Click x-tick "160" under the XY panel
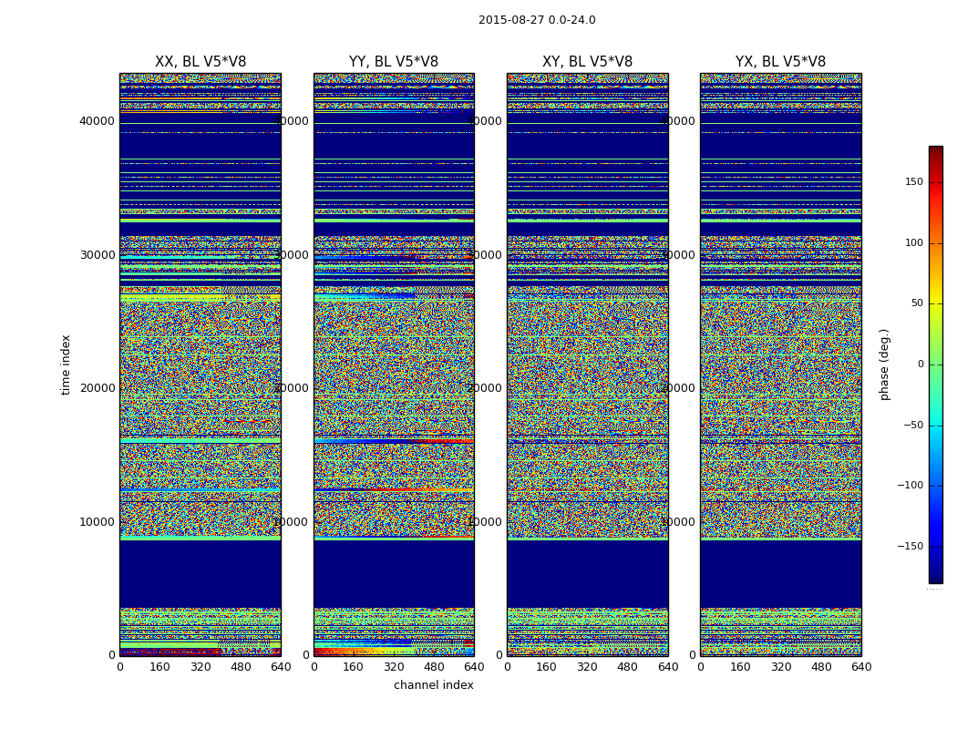The width and height of the screenshot is (957, 729). 546,667
